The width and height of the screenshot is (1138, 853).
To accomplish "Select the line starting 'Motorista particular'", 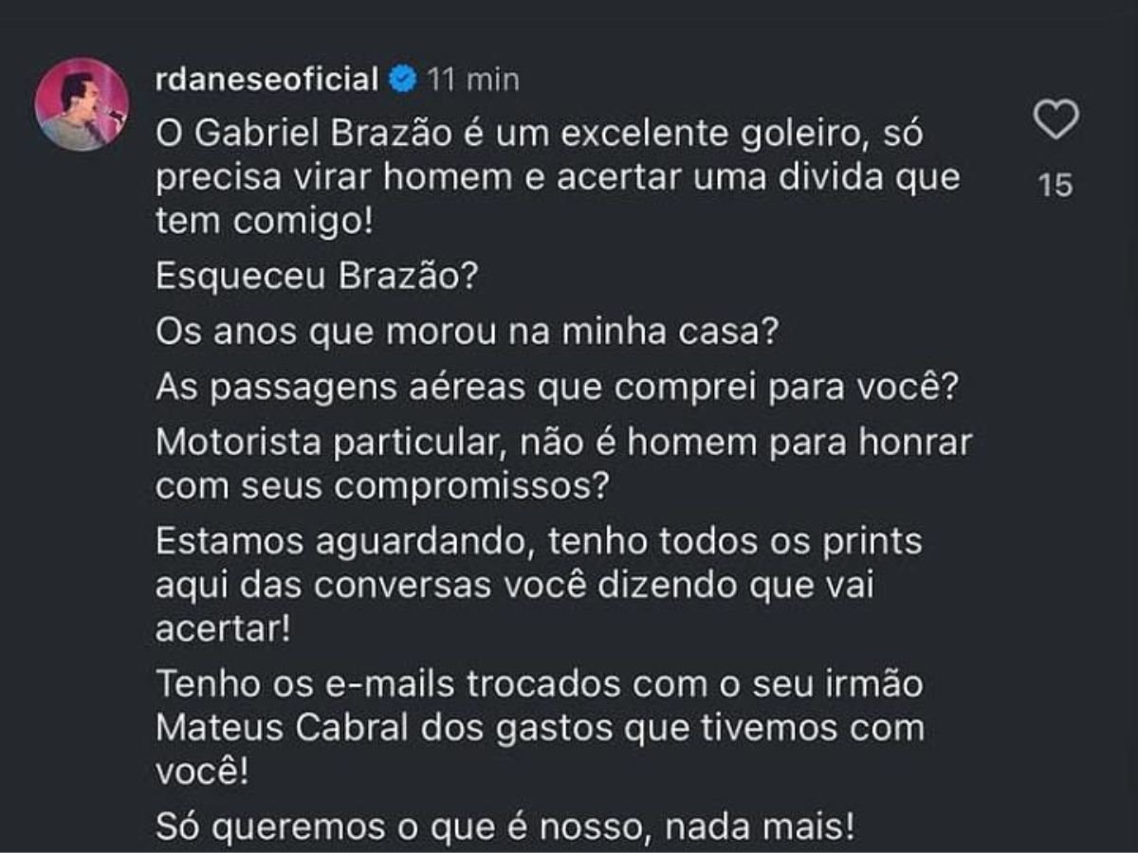I will [564, 443].
